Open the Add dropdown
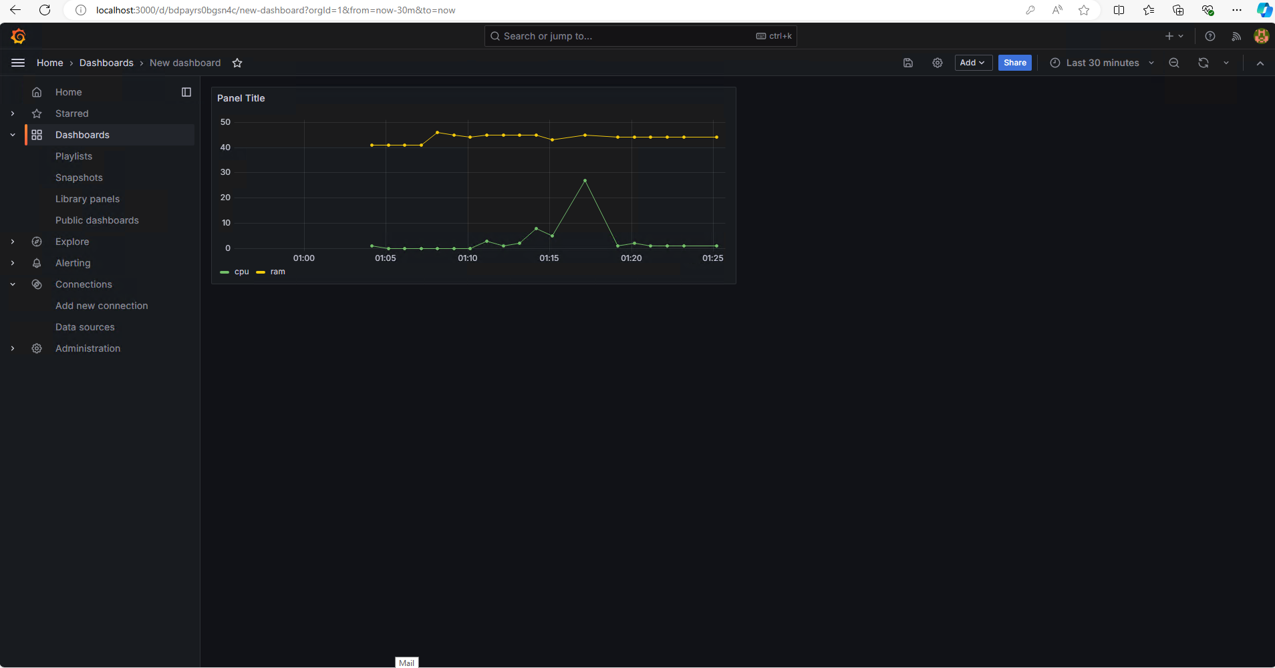This screenshot has height=668, width=1275. (x=973, y=63)
